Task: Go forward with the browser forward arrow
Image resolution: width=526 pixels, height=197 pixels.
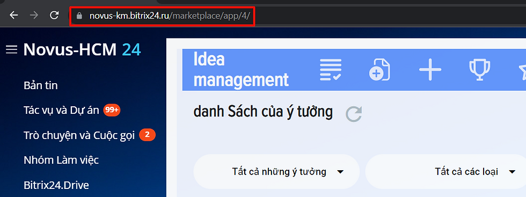Action: (x=34, y=16)
